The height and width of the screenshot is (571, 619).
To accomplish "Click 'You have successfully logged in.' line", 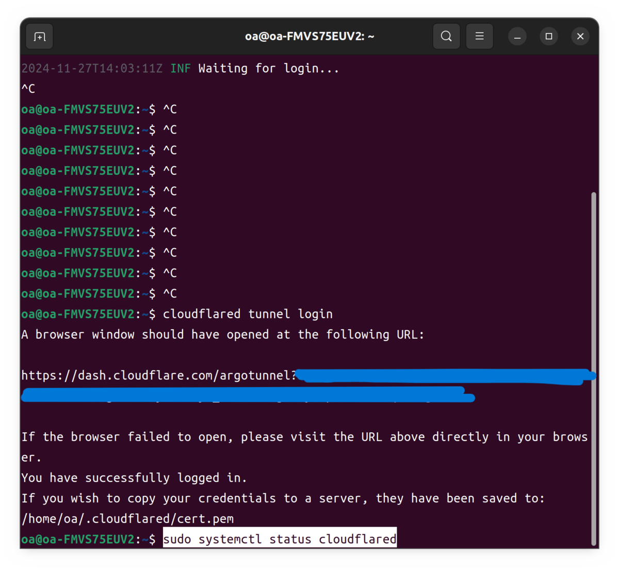I will click(134, 478).
